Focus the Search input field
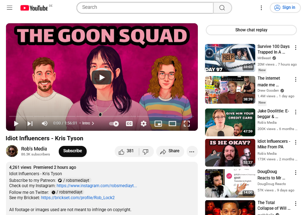 145,8
